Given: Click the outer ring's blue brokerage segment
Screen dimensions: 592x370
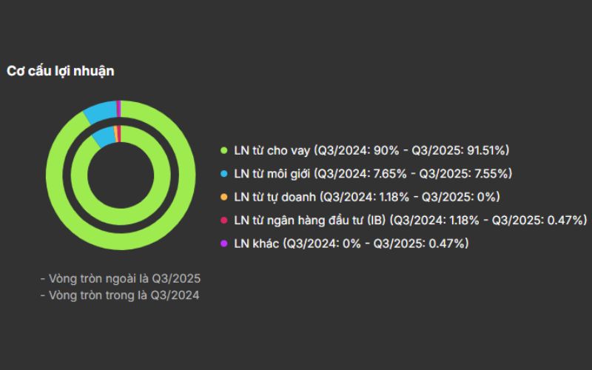Looking at the screenshot, I should coord(100,110).
